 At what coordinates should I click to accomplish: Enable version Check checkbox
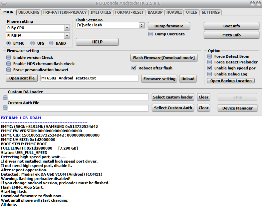point(9,57)
